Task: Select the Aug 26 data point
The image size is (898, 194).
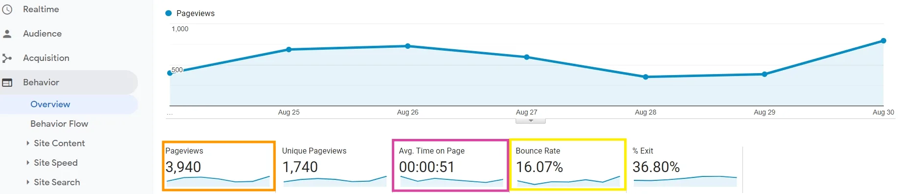Action: coord(408,46)
